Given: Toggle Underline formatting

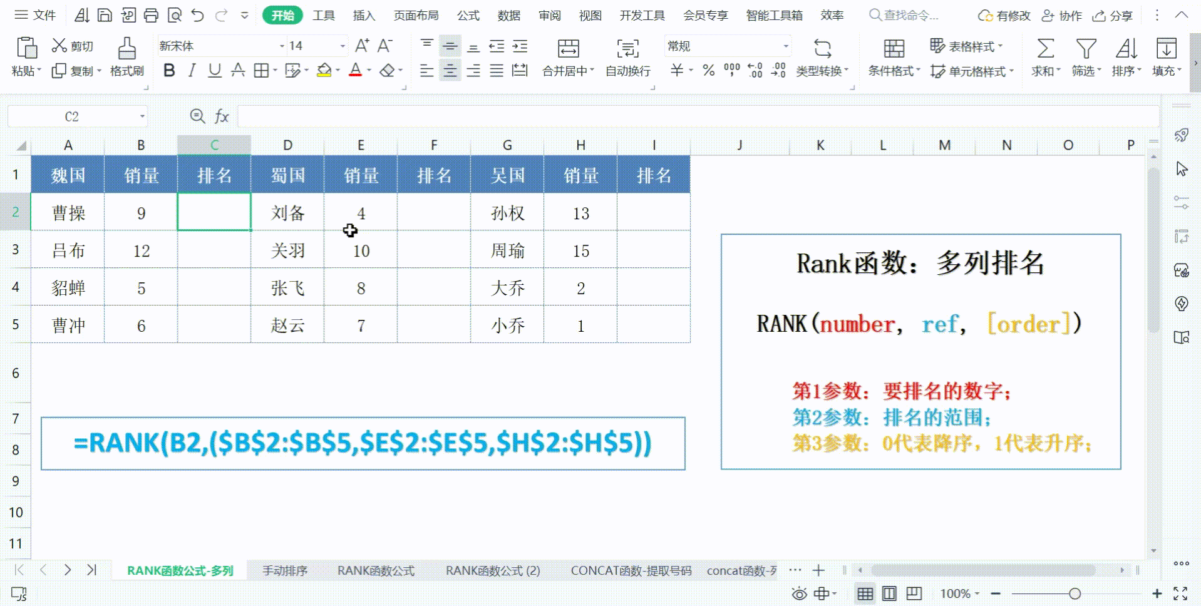Looking at the screenshot, I should (x=214, y=71).
